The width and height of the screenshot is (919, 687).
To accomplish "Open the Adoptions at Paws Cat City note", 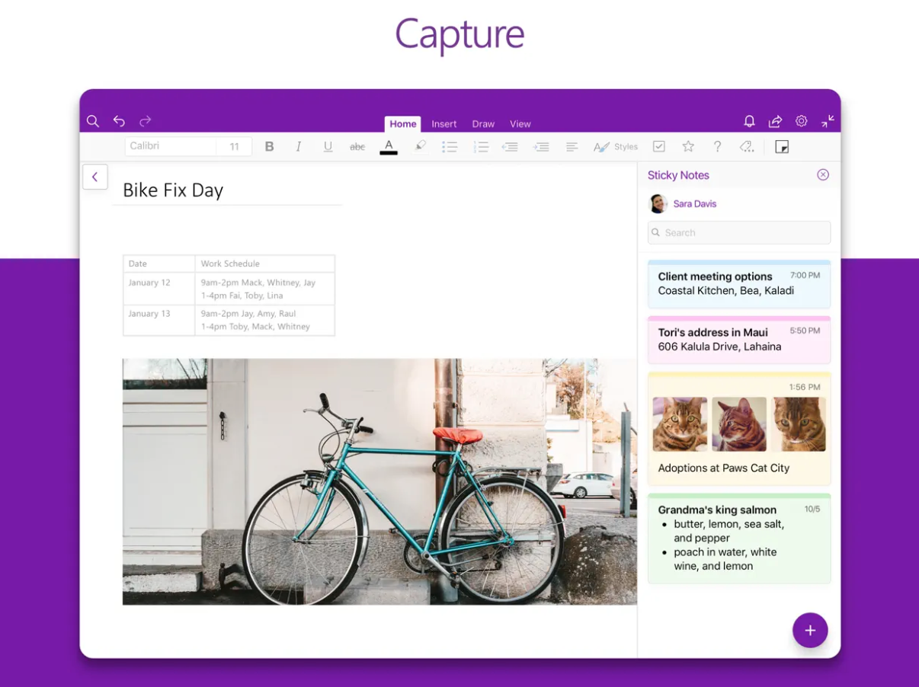I will tap(739, 429).
